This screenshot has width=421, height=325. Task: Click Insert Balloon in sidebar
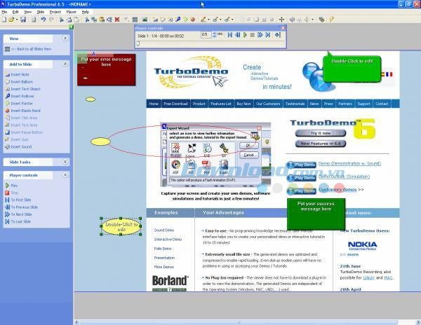coord(19,82)
